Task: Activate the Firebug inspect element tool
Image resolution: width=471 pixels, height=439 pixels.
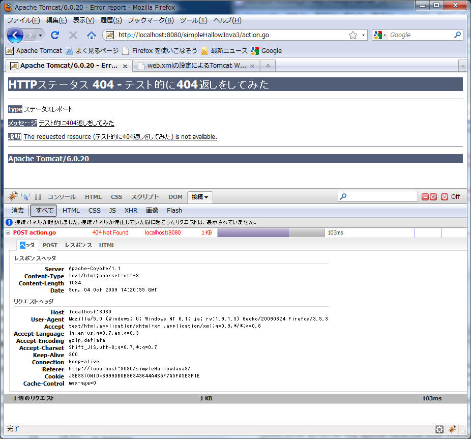Action: (x=25, y=197)
